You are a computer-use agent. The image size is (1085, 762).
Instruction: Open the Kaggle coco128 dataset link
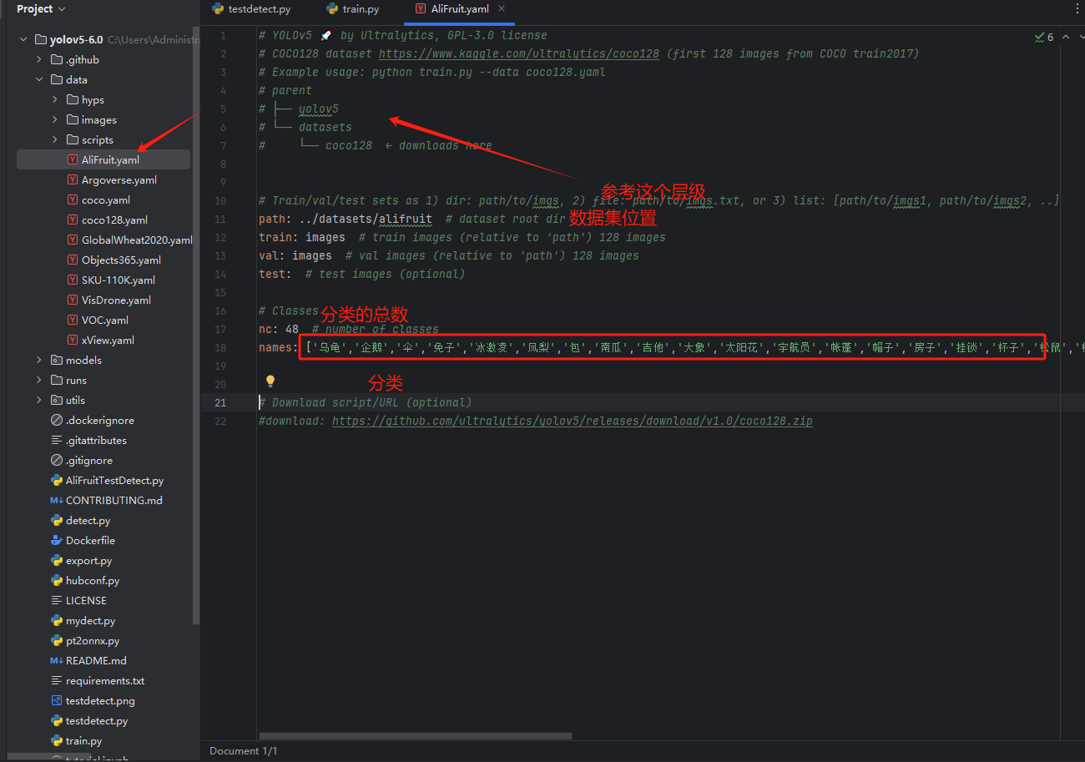point(522,54)
